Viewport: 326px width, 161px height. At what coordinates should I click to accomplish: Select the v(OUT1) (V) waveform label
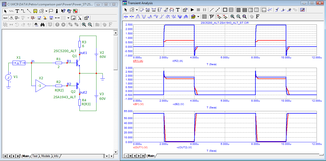pyautogui.click(x=140, y=147)
